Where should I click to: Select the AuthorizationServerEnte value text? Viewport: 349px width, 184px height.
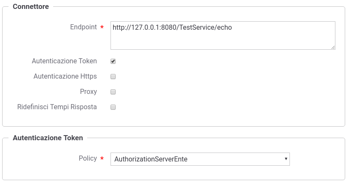[151, 159]
